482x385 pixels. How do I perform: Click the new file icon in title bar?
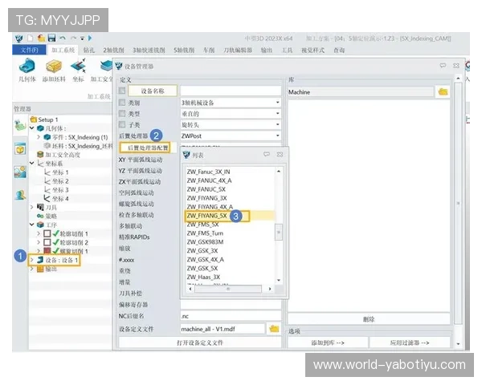coord(30,38)
